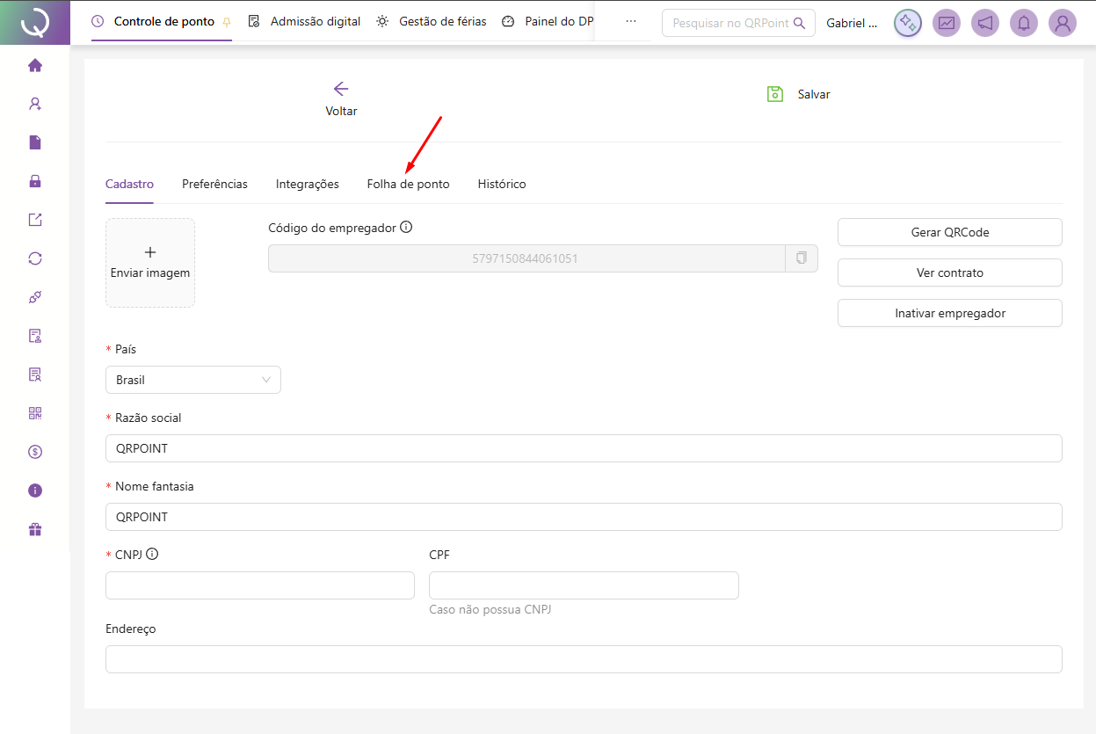Image resolution: width=1096 pixels, height=734 pixels.
Task: Open the dollar sign sidebar icon
Action: tap(35, 452)
